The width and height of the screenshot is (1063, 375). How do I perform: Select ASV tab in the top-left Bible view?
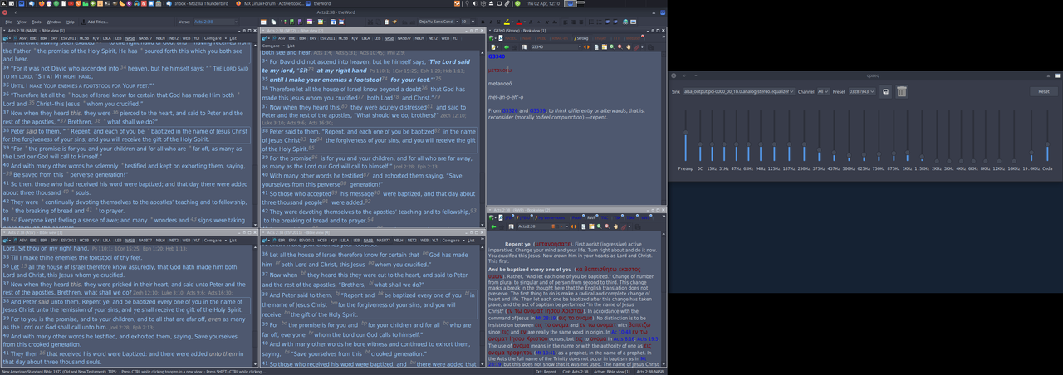click(x=22, y=38)
